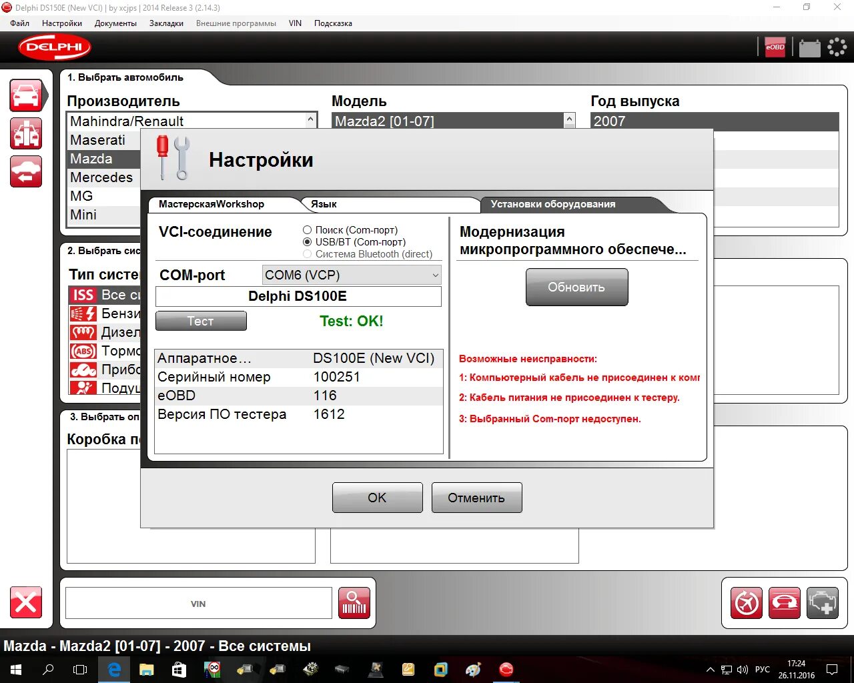Select Mahindra/Renault in manufacturer list
The height and width of the screenshot is (683, 854).
click(187, 121)
